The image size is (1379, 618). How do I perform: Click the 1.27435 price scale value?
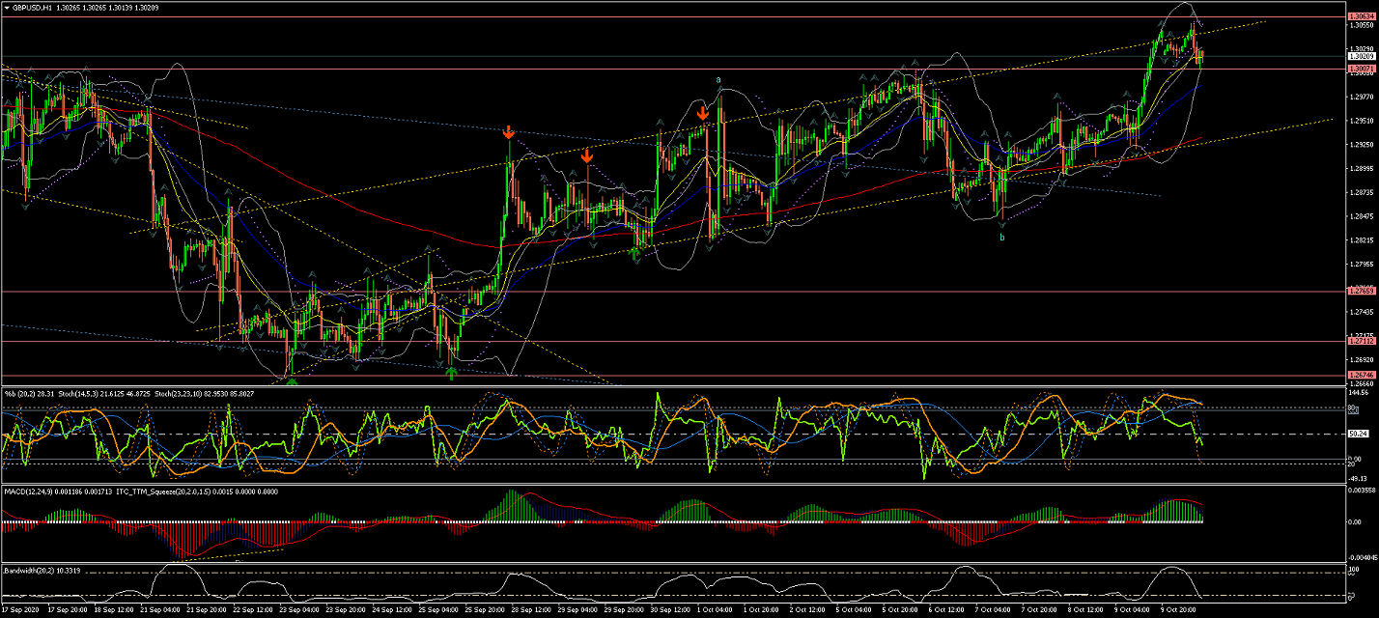(1361, 312)
